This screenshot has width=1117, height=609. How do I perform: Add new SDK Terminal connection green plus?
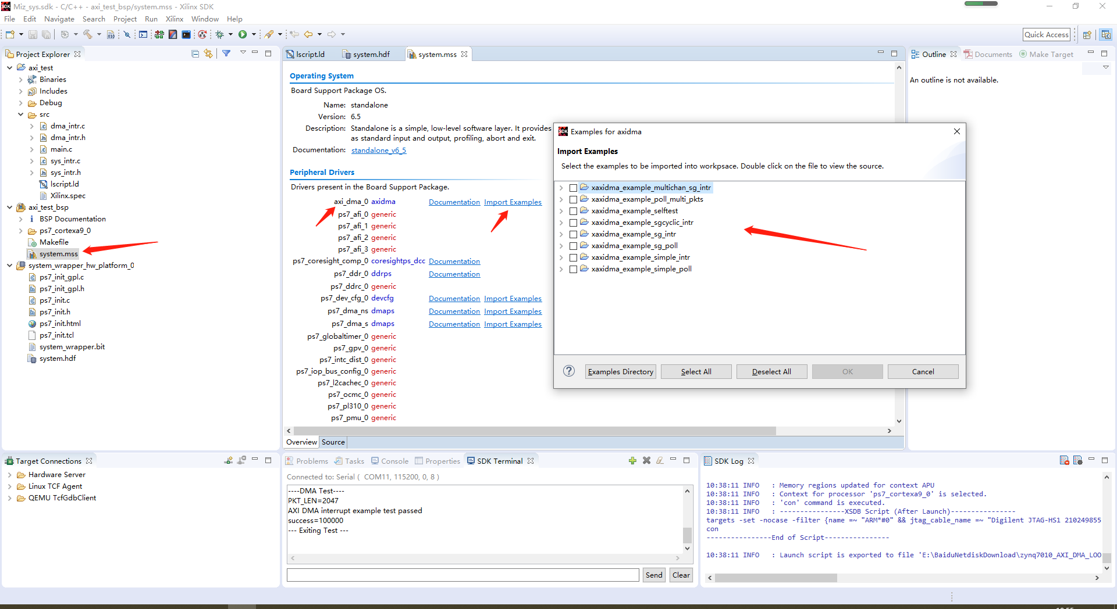click(632, 461)
